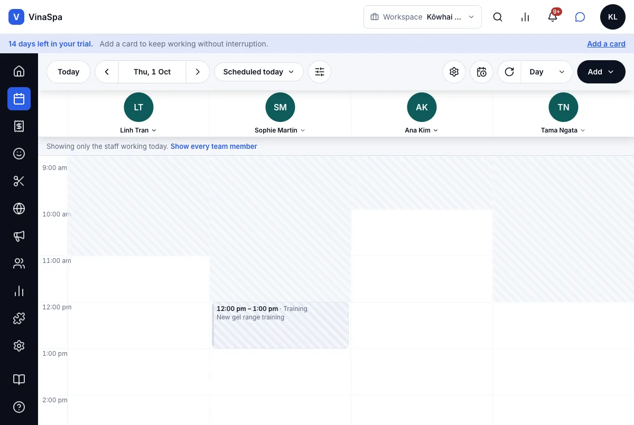
Task: Open the Calendar icon in sidebar
Action: [19, 99]
